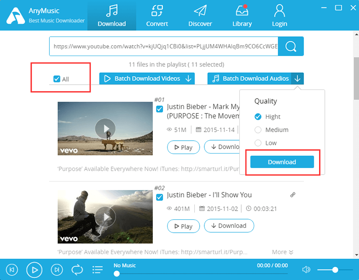
Task: Click scrollbar up arrow
Action: (x=357, y=34)
